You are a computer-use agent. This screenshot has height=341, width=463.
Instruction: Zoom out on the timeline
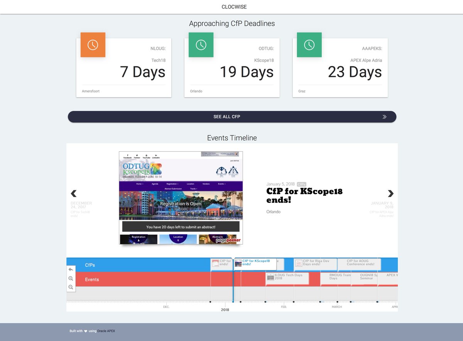coord(71,287)
